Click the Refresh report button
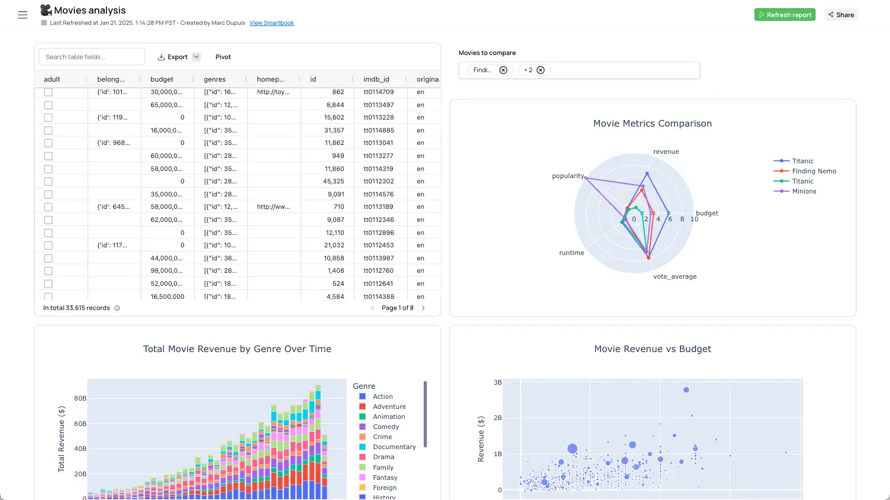Screen dimensions: 890x500 tap(785, 15)
